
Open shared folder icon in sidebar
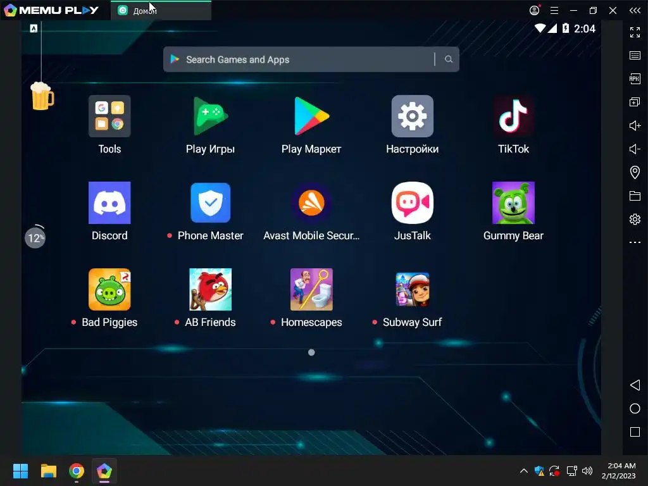(x=635, y=196)
